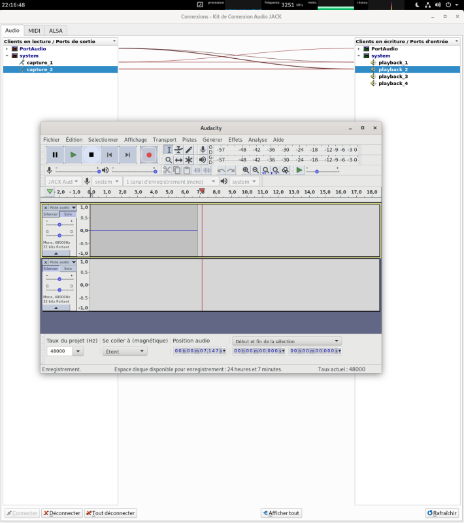The width and height of the screenshot is (464, 523).
Task: Click the Cut scissors icon
Action: click(167, 171)
